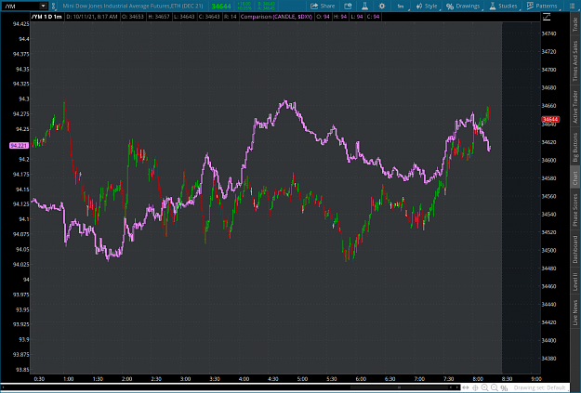Open the Dashboard sidebar tab
This screenshot has width=581, height=393.
[575, 249]
